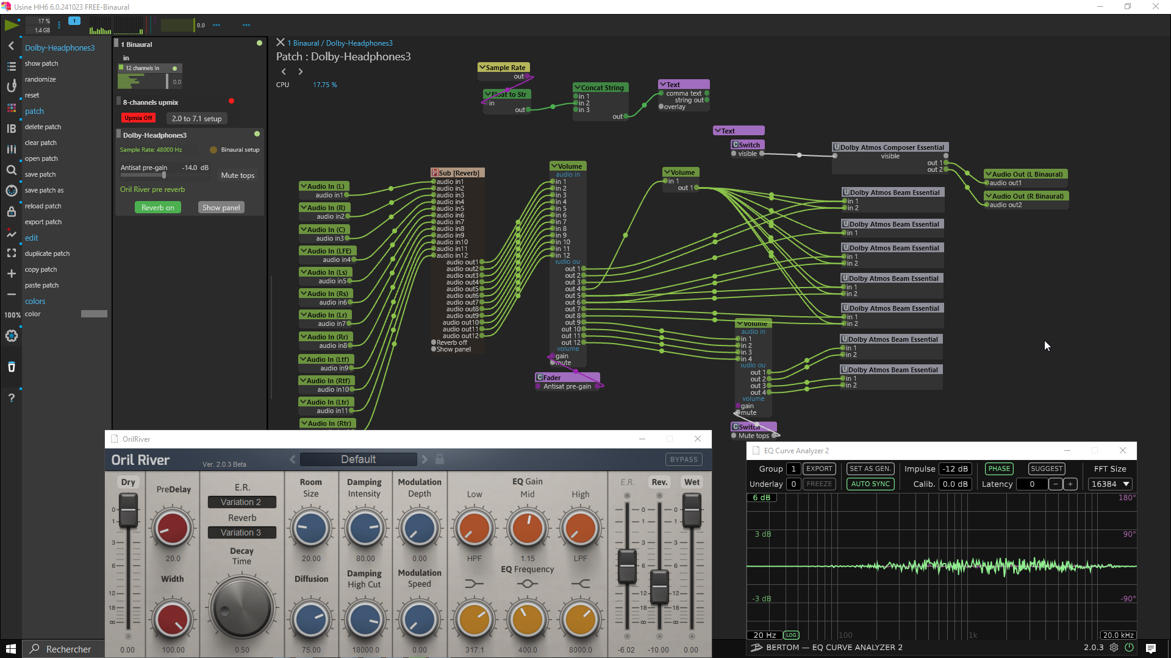Click the automation curve sidebar icon

[11, 233]
